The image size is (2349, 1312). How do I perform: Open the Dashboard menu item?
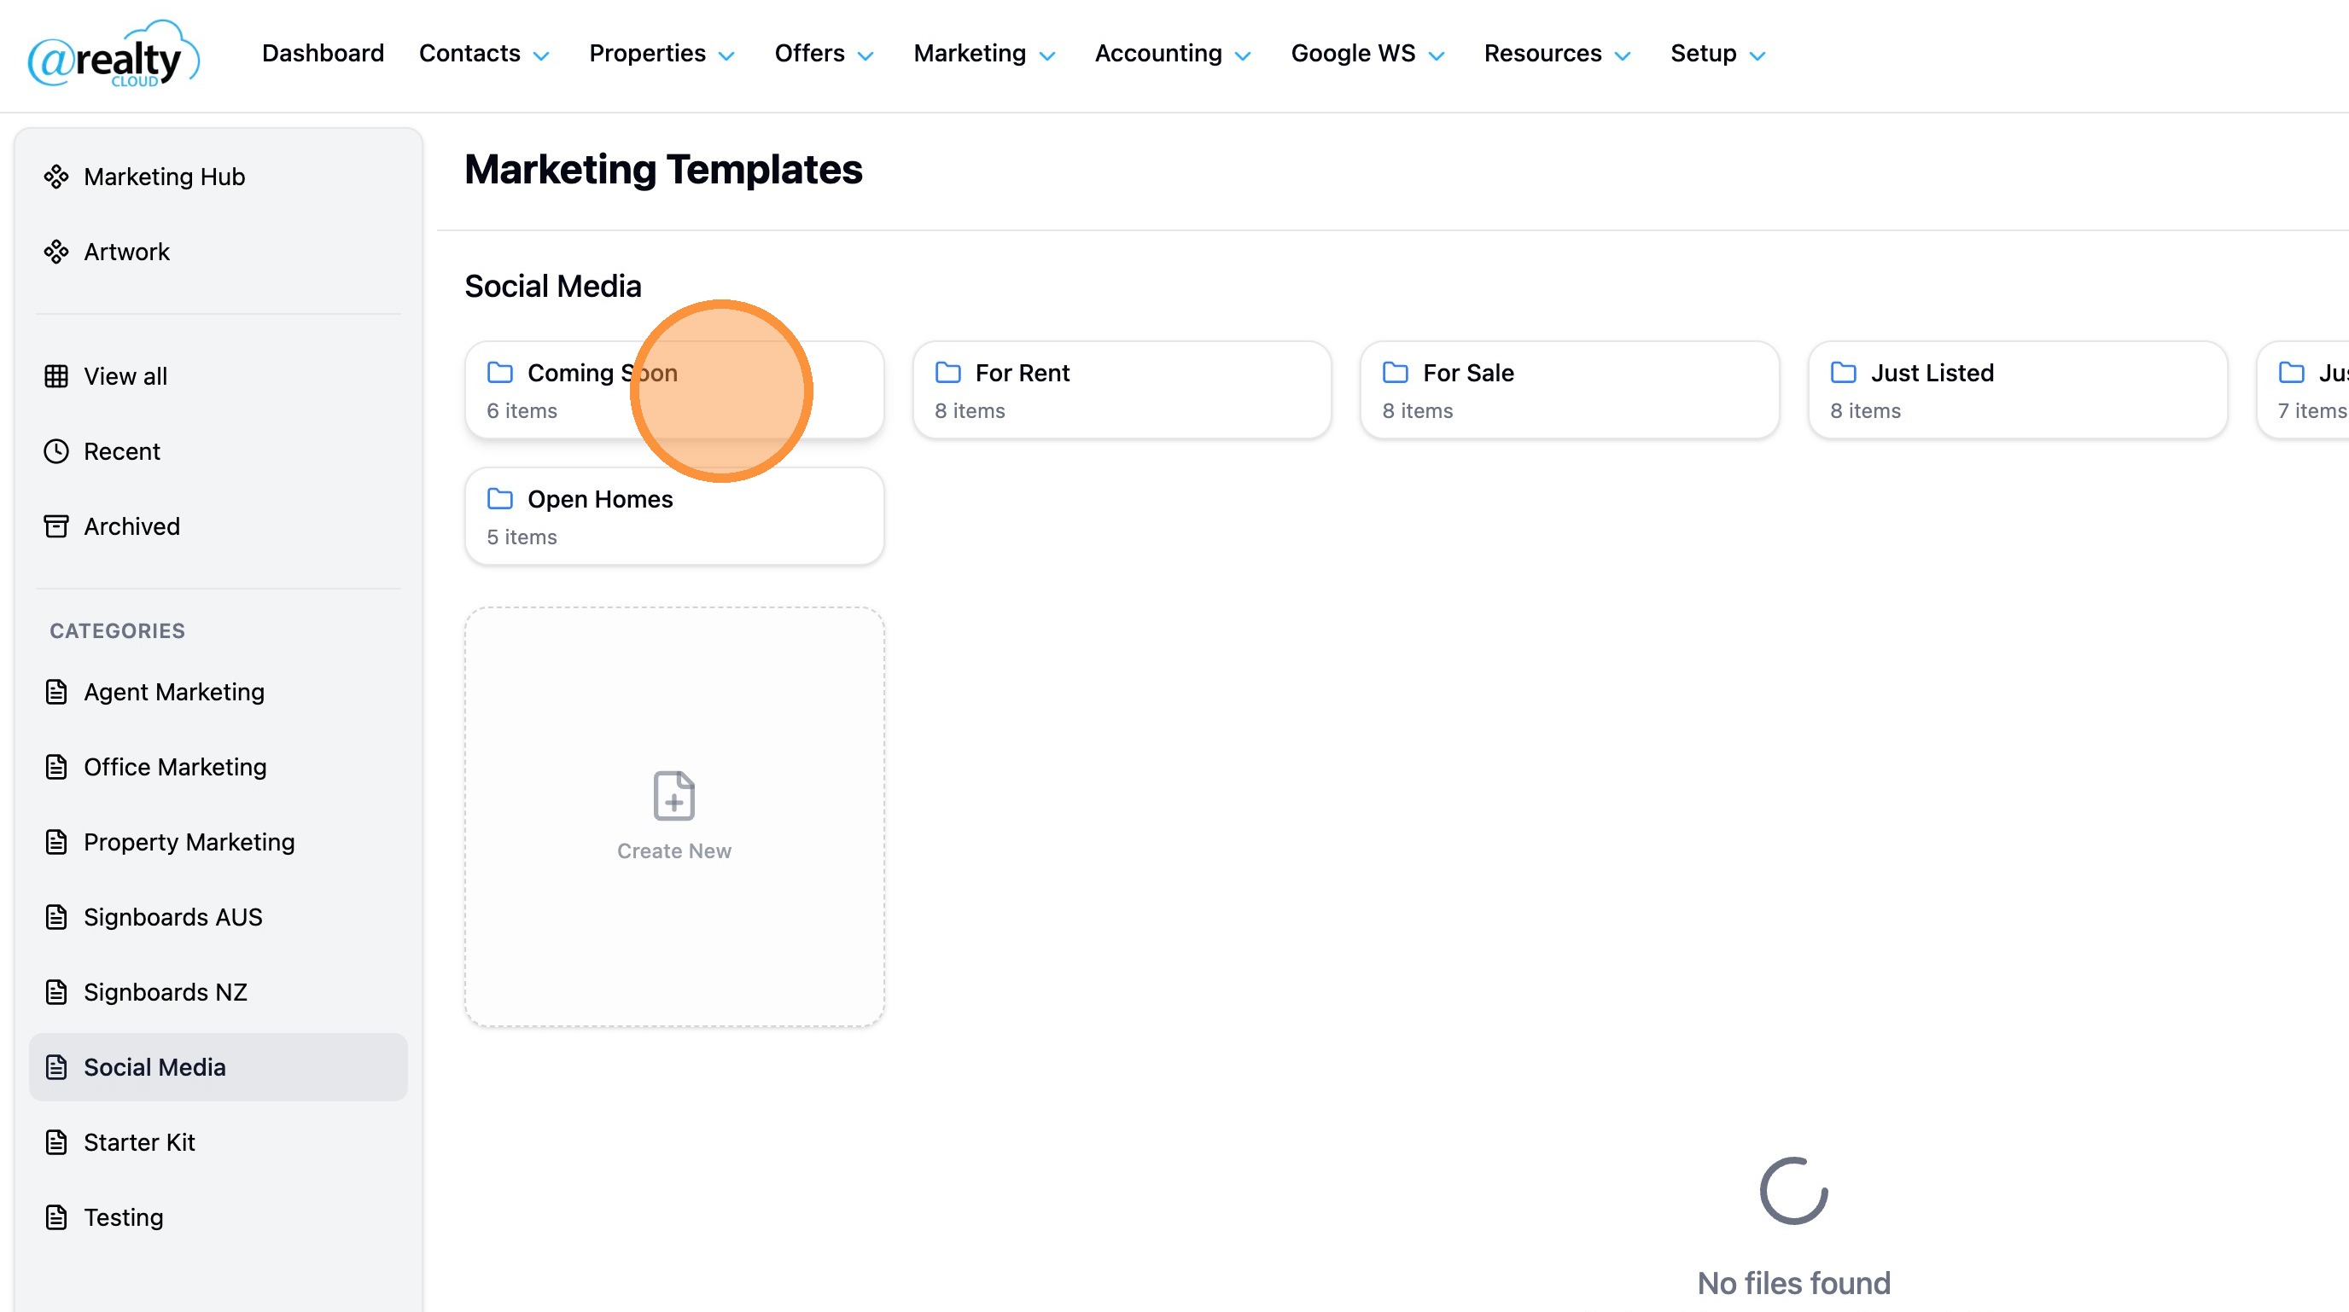tap(323, 54)
